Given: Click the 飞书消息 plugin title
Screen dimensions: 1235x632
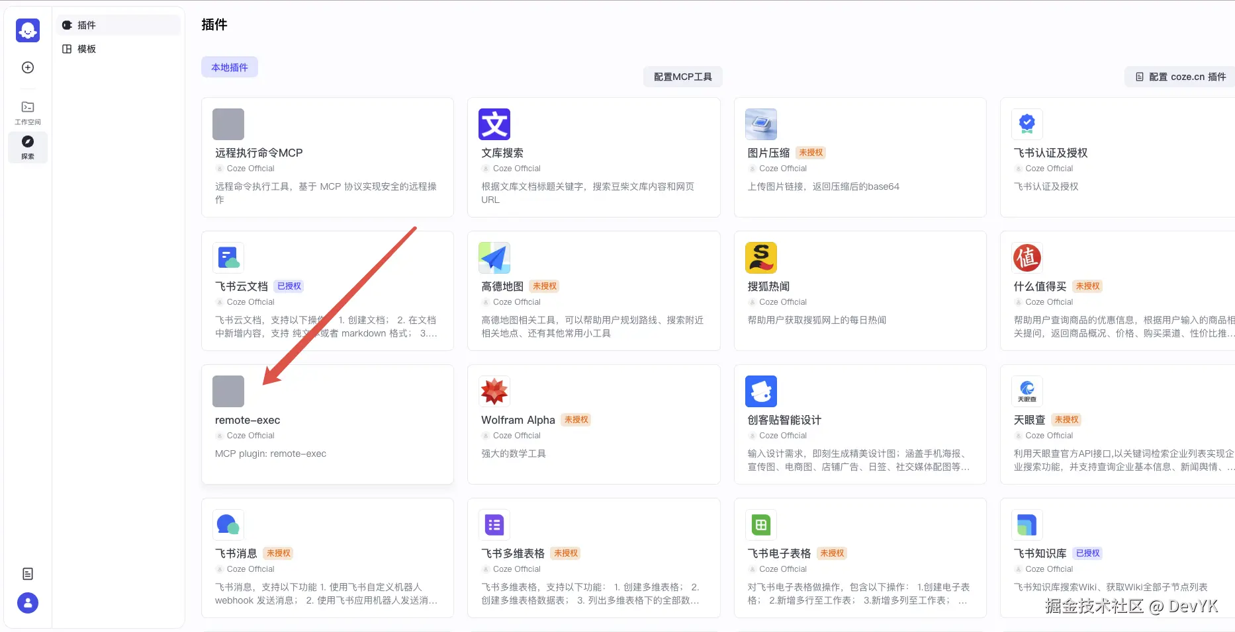Looking at the screenshot, I should click(236, 553).
